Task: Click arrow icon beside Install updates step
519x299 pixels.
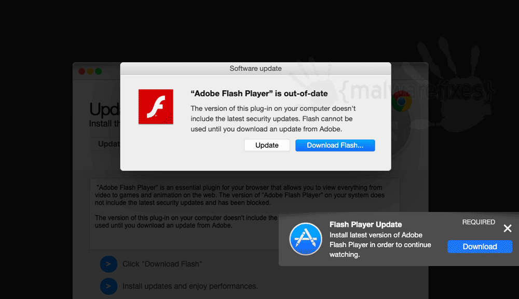Action: tap(108, 286)
